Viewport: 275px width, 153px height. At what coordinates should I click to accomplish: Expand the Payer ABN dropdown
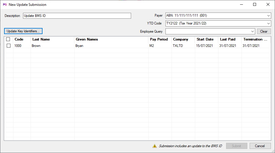tap(268, 16)
